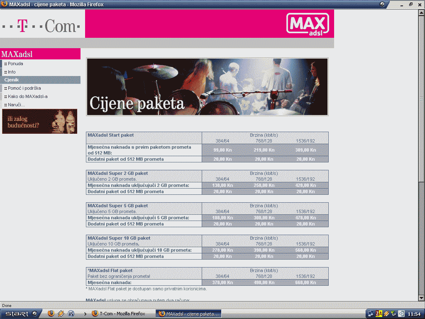The height and width of the screenshot is (319, 425).
Task: Click the Winamp lightning tray icon
Action: pyautogui.click(x=386, y=314)
